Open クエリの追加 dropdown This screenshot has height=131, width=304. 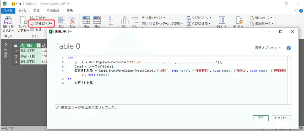click(x=199, y=24)
